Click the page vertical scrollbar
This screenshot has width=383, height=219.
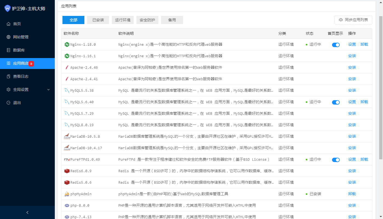point(381,88)
